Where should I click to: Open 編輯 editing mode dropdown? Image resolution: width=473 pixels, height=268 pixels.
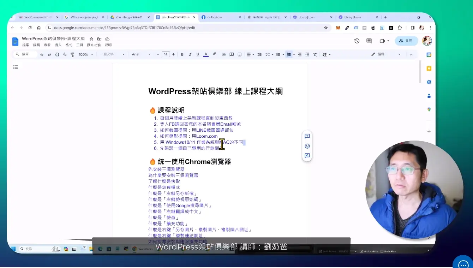[x=386, y=54]
